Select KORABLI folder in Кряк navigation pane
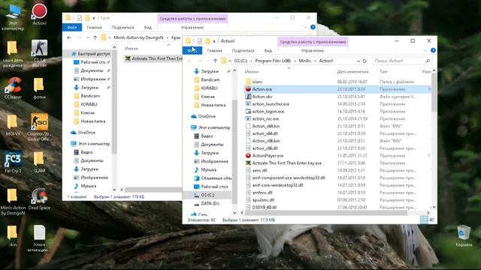The width and height of the screenshot is (481, 270). pyautogui.click(x=88, y=104)
